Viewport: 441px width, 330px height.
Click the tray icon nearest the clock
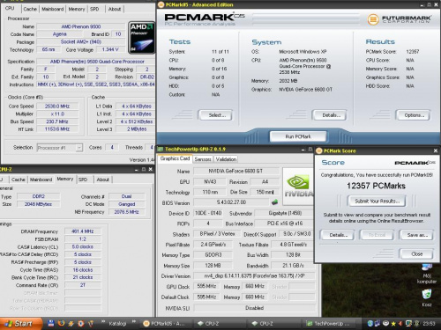pos(416,323)
